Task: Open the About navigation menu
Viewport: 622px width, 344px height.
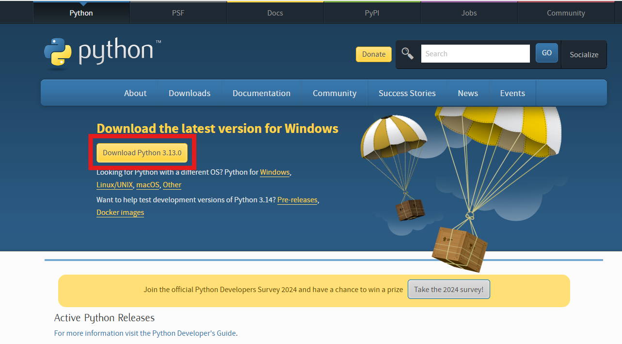Action: 135,93
